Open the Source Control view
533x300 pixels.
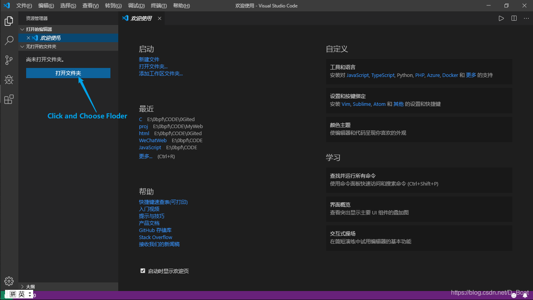(x=9, y=60)
